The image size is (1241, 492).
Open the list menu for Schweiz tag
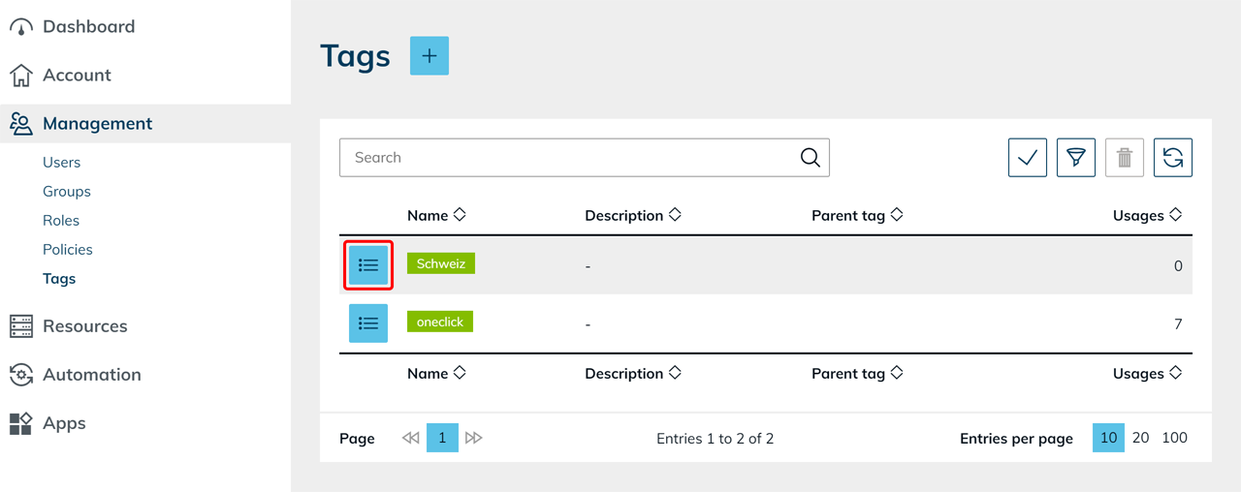(368, 265)
